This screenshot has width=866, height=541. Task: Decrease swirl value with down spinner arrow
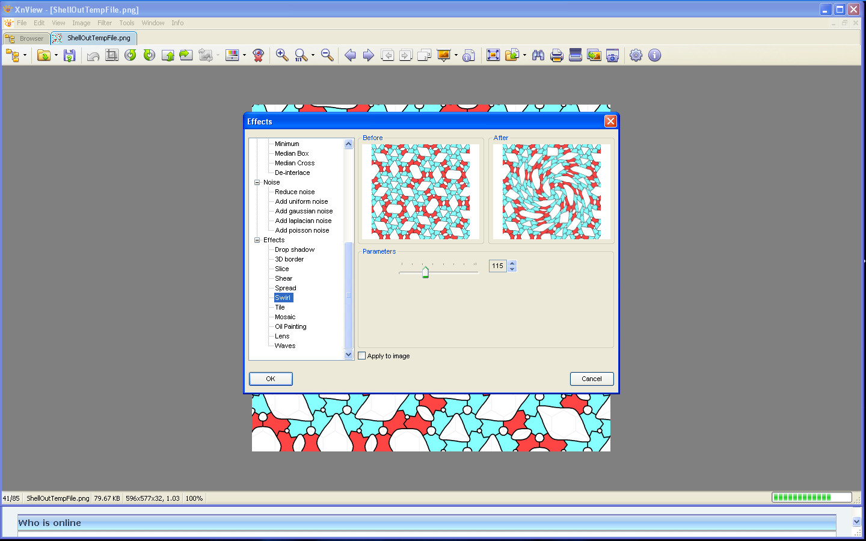512,269
